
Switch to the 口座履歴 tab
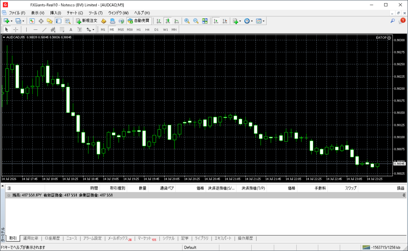point(52,238)
